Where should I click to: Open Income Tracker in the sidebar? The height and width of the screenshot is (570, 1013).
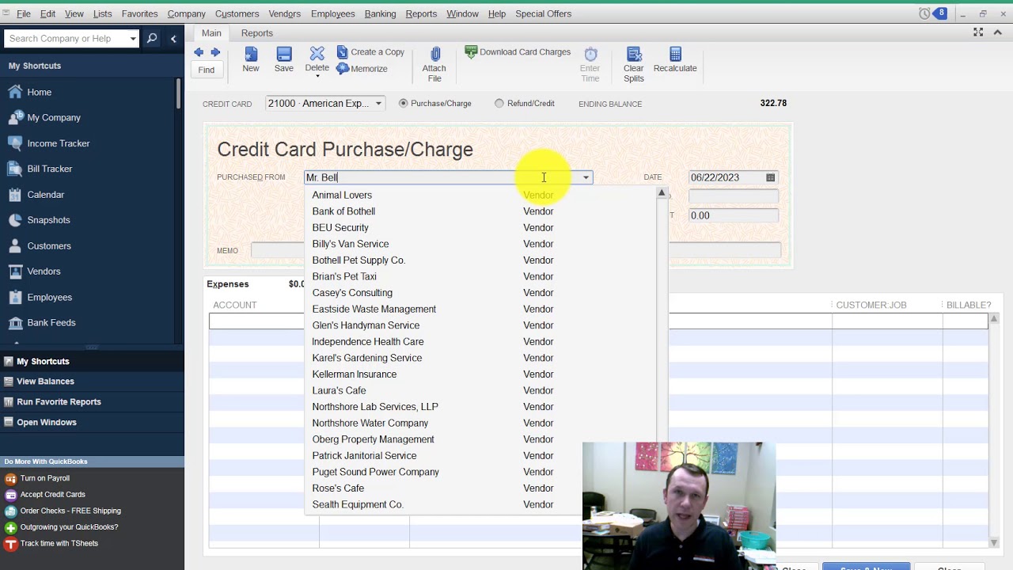point(59,143)
